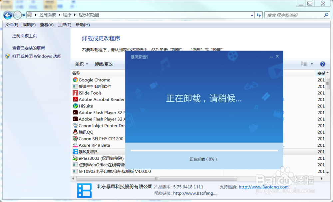The width and height of the screenshot is (333, 202).
Task: Click the change view icon
Action: pyautogui.click(x=304, y=64)
